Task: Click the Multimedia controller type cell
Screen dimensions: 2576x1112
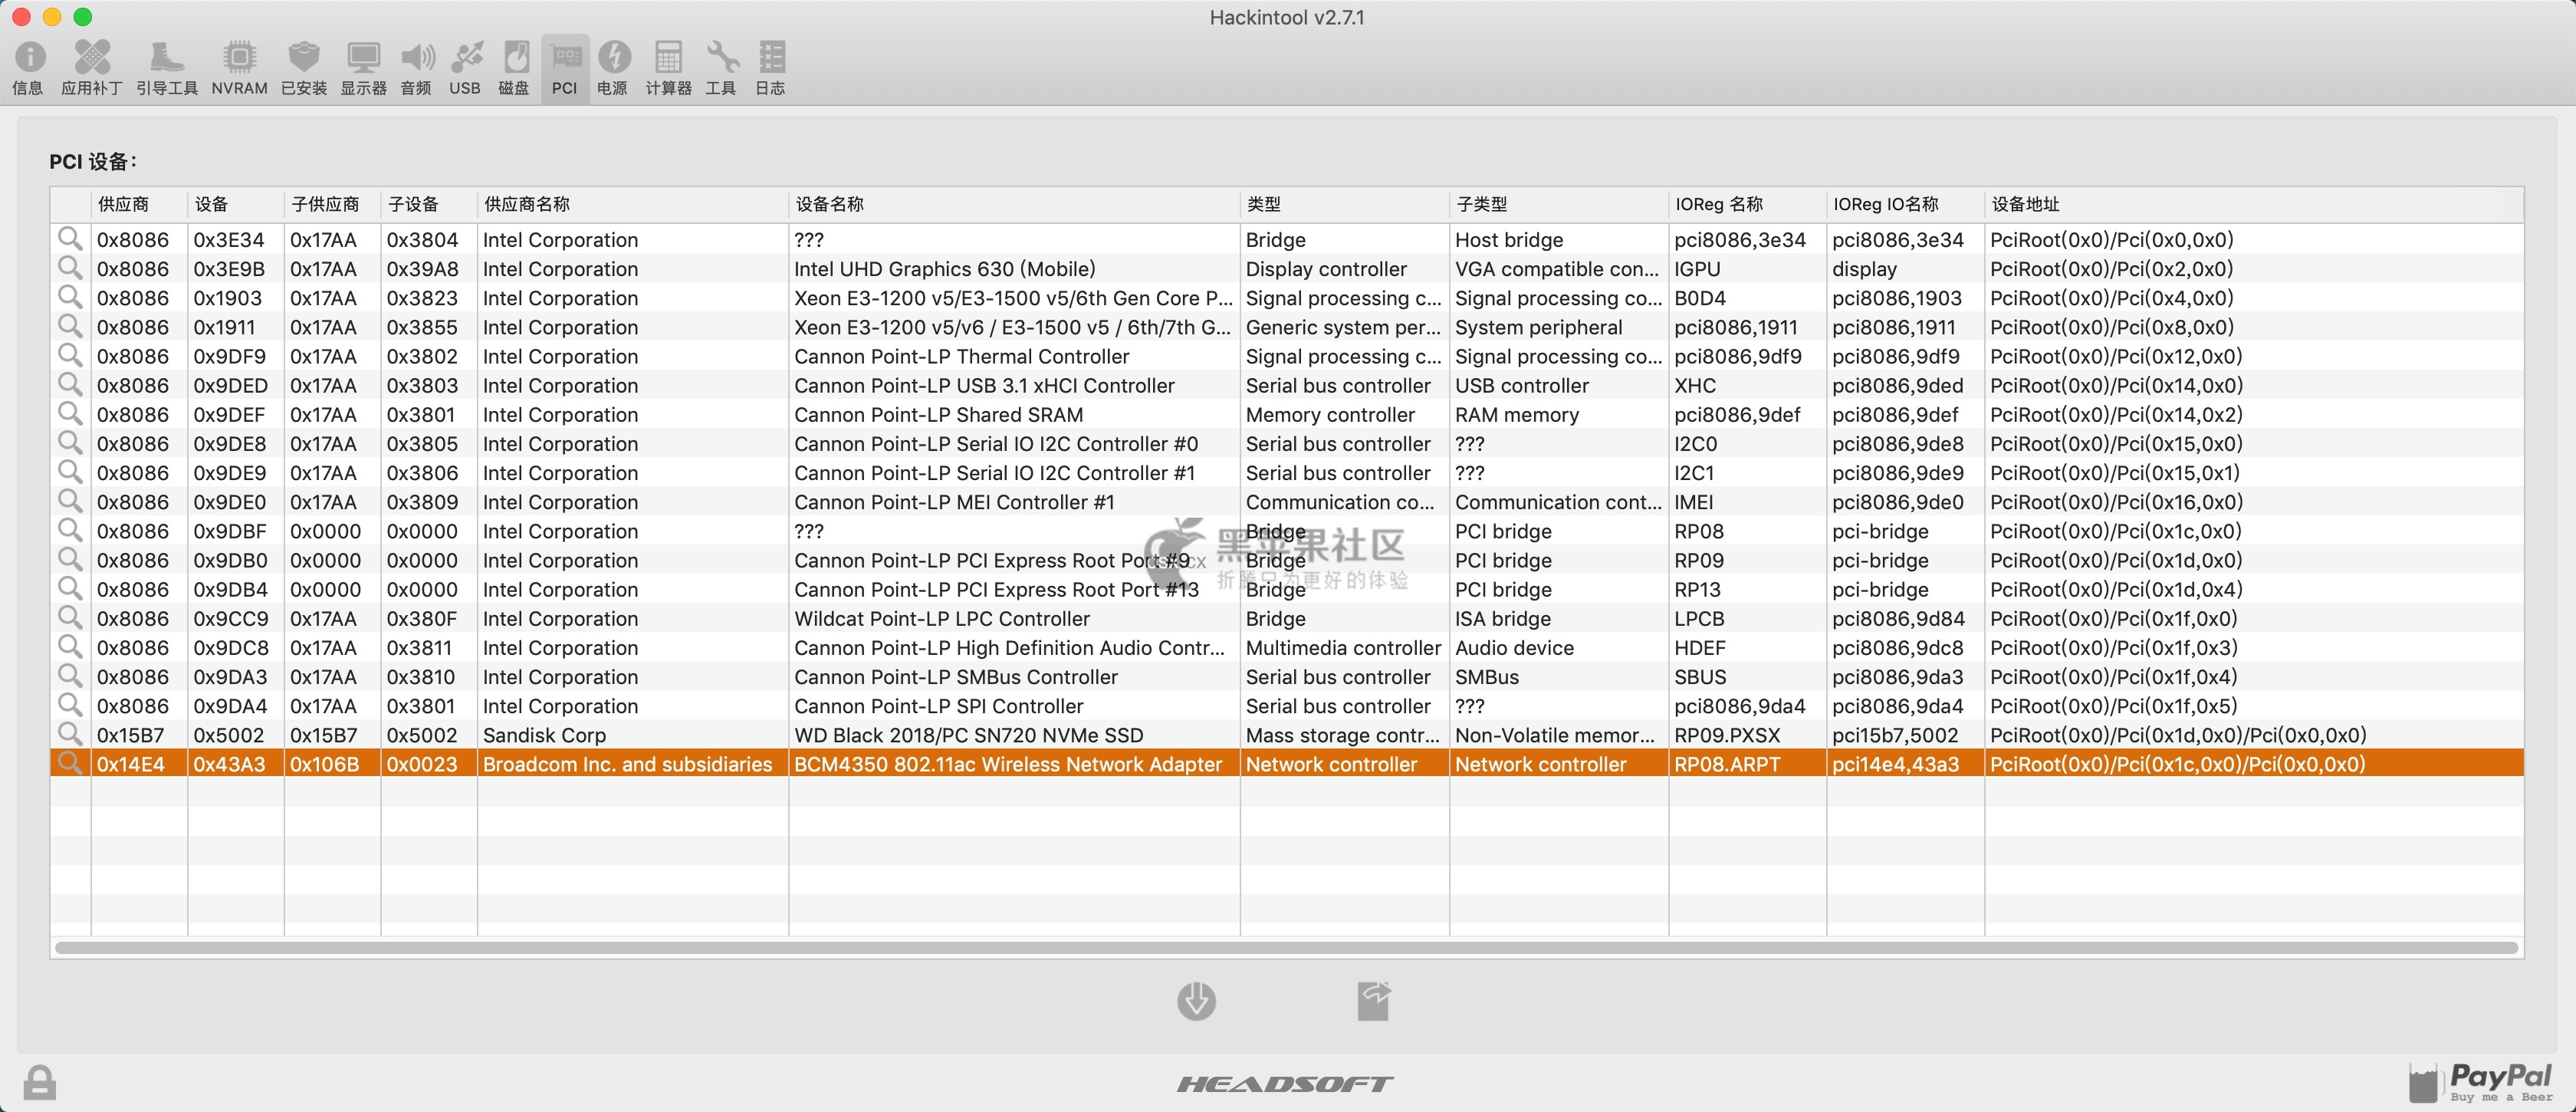Action: [1344, 647]
